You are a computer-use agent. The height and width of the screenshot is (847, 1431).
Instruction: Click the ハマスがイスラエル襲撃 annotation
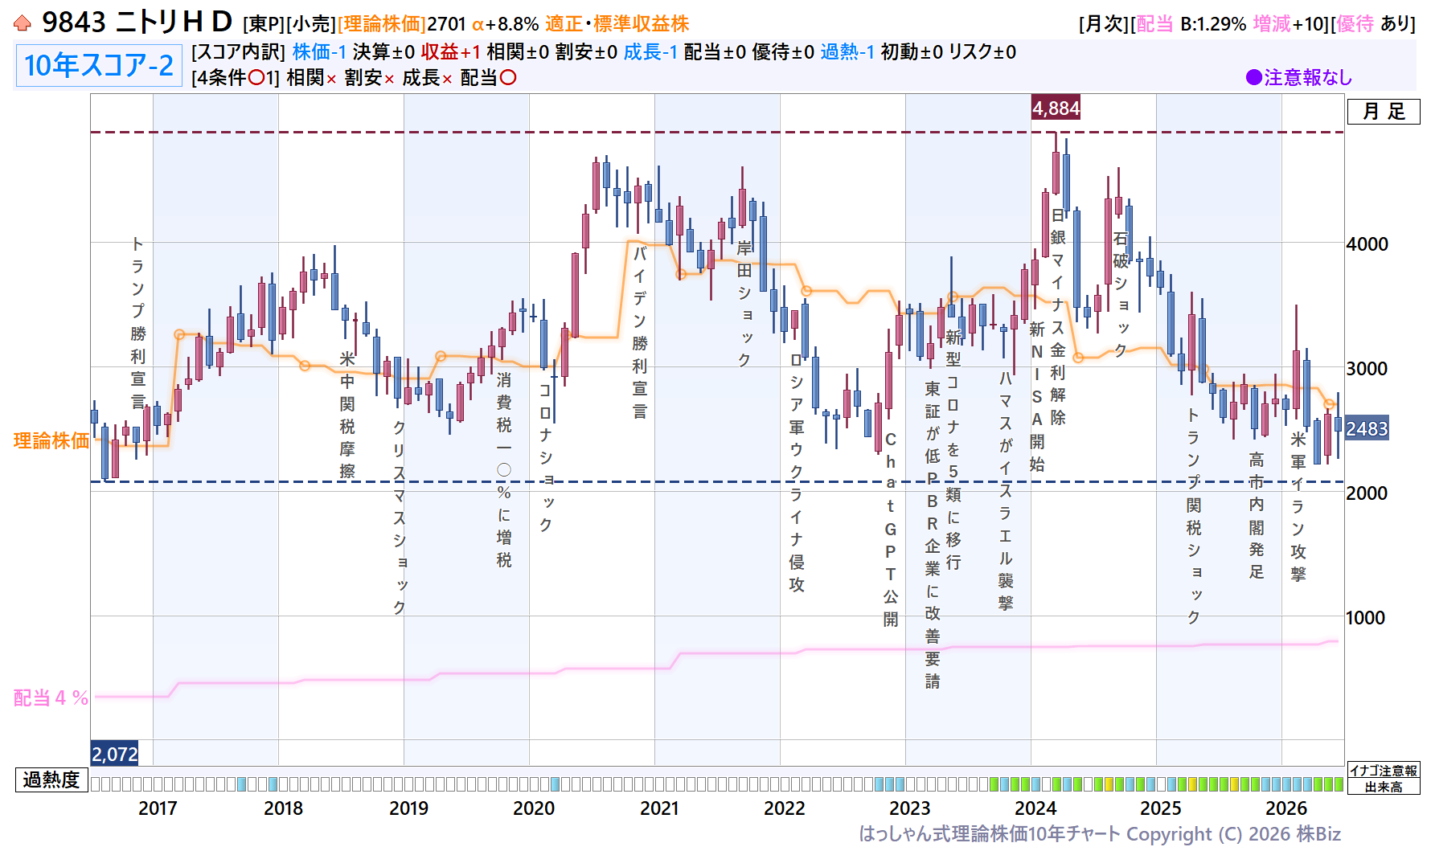[1006, 490]
